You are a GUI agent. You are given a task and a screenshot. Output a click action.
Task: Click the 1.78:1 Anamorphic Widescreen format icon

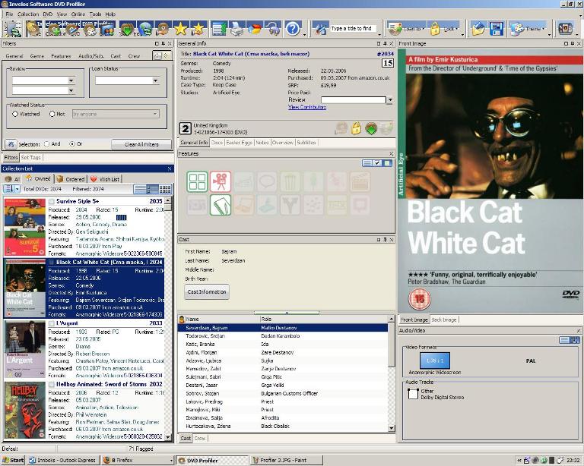coord(435,361)
